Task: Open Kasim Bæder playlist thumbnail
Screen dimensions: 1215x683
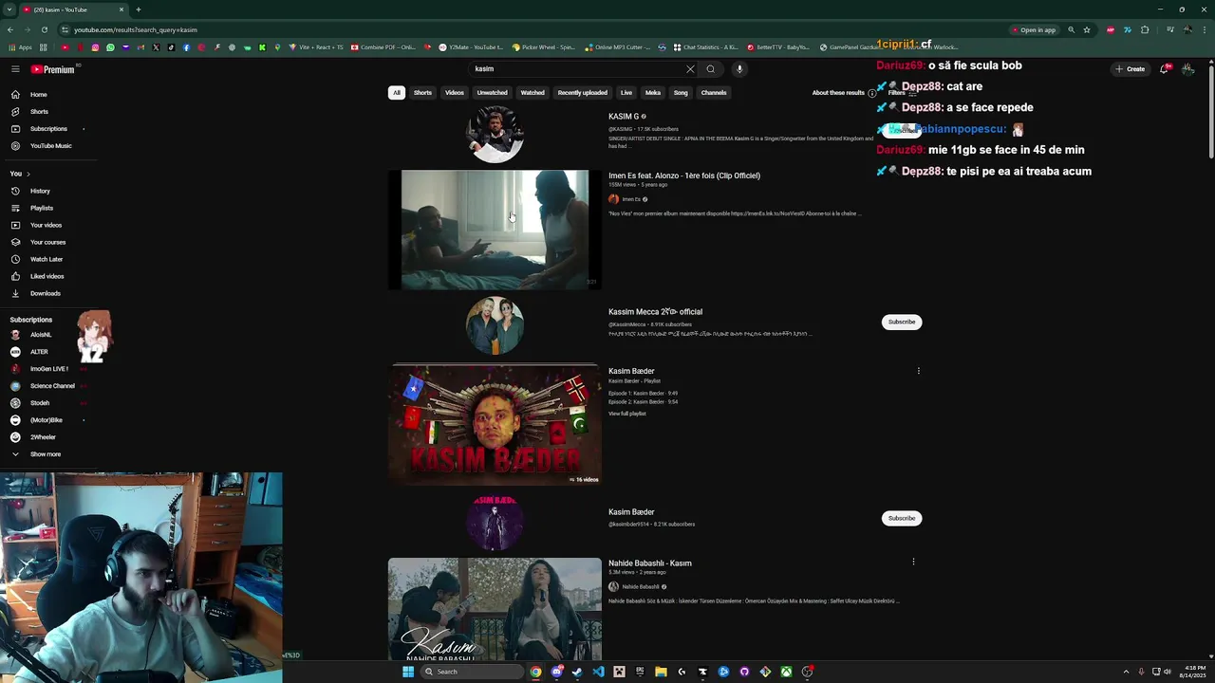Action: [x=495, y=425]
